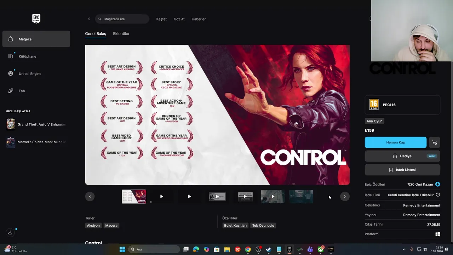Open Google Chrome from taskbar
The height and width of the screenshot is (255, 453).
pyautogui.click(x=248, y=249)
